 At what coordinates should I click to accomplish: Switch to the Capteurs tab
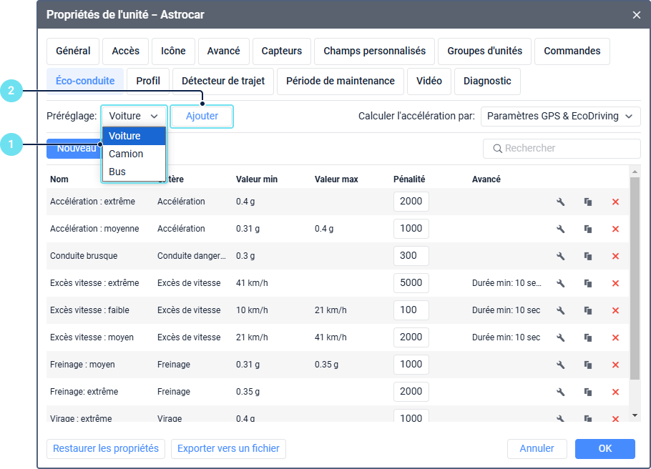[x=281, y=51]
